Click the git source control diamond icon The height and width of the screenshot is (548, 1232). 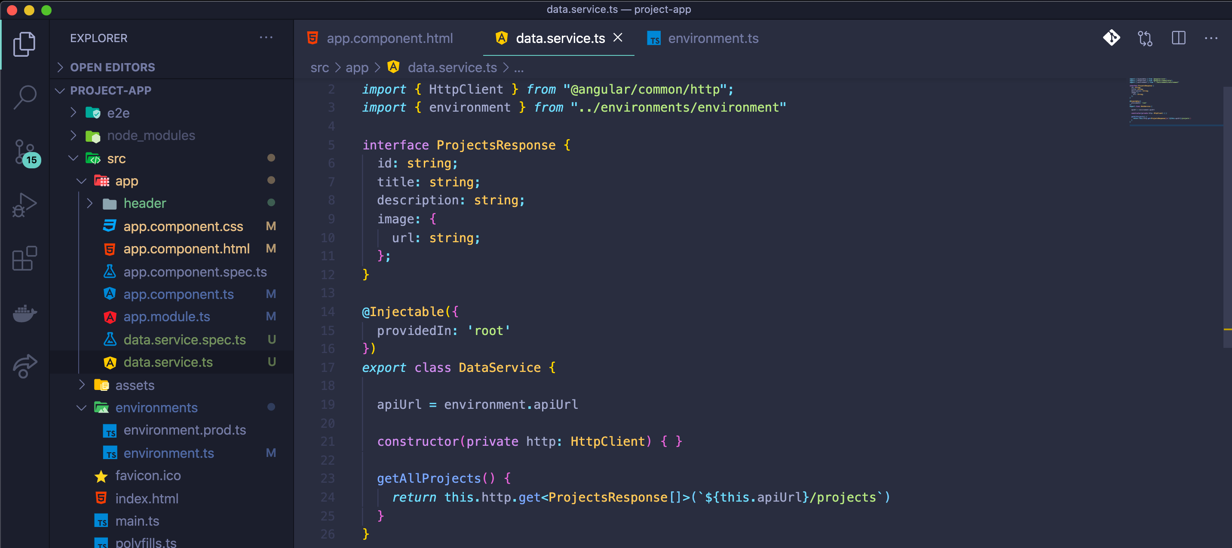click(x=1111, y=38)
